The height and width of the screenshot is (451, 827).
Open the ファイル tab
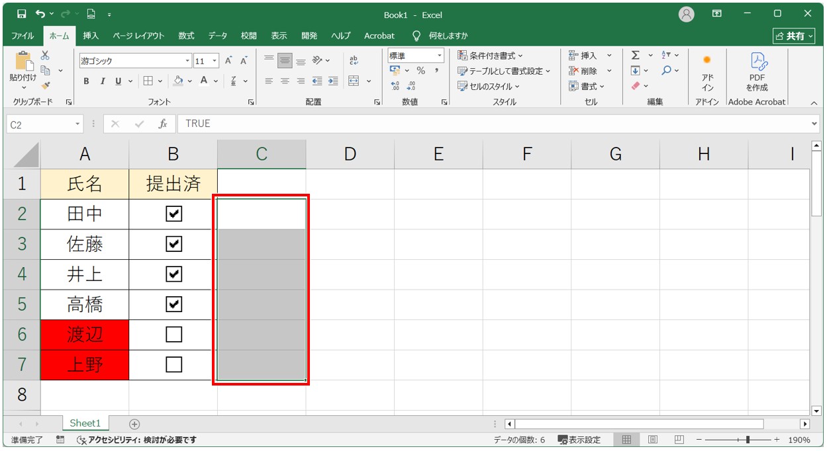(x=23, y=36)
